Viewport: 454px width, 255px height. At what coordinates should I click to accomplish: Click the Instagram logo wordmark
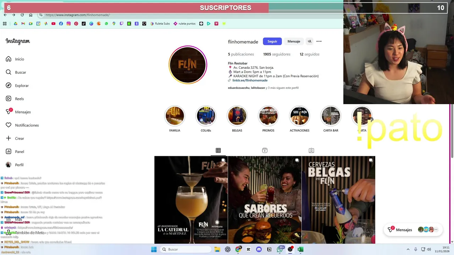(18, 41)
